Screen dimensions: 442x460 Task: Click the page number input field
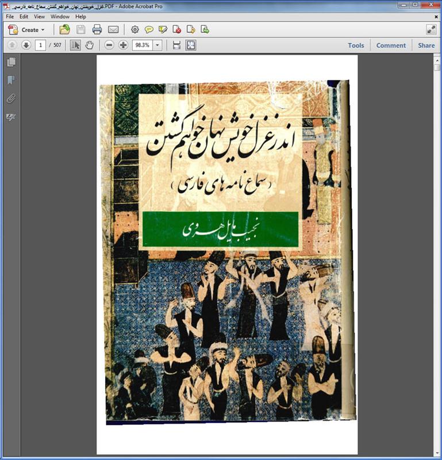40,45
